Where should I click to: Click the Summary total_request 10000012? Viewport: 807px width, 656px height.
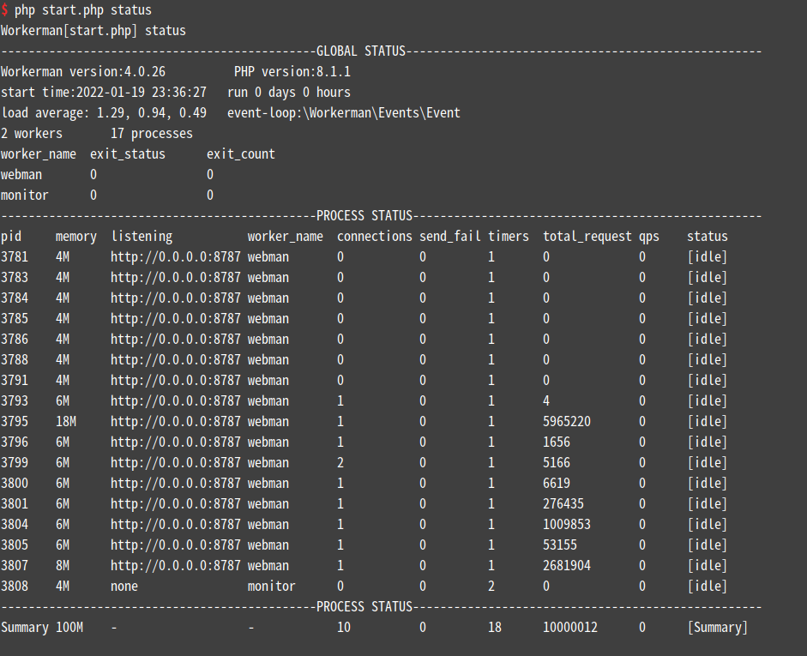click(x=570, y=628)
